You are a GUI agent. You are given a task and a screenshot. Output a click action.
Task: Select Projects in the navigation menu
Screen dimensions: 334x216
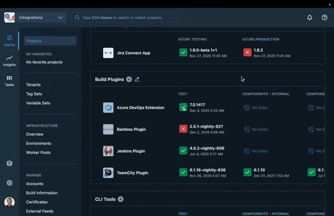tap(33, 41)
